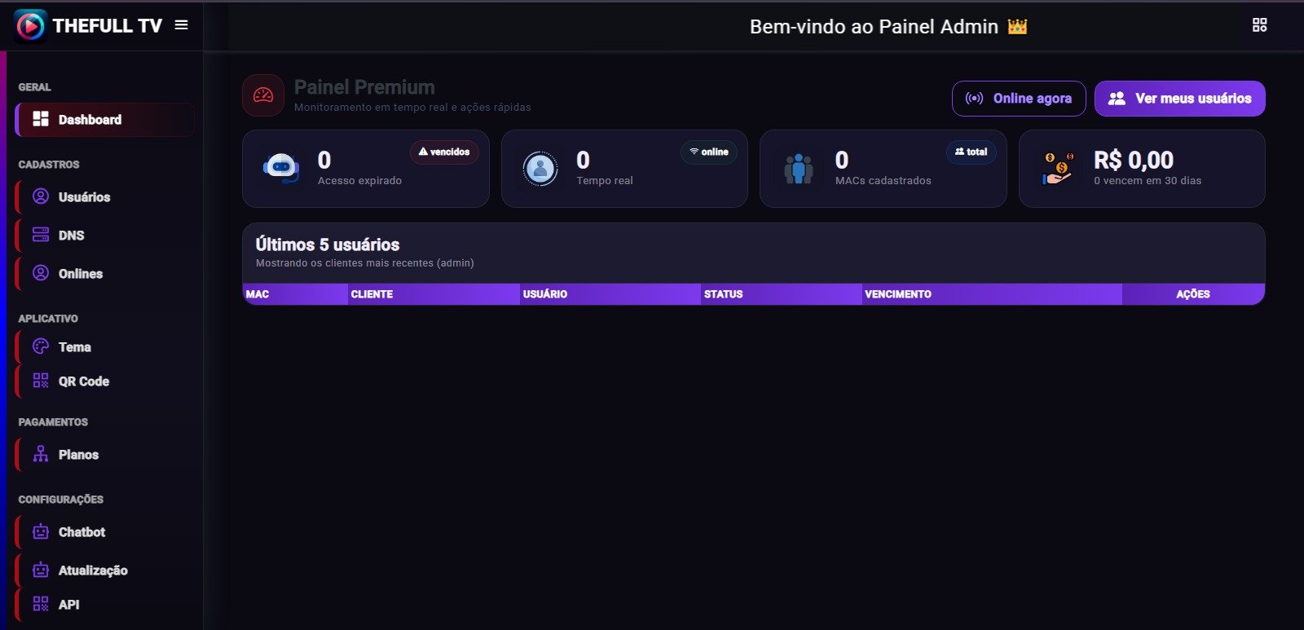Click Ver meus usuários button
The height and width of the screenshot is (630, 1304).
pos(1180,99)
